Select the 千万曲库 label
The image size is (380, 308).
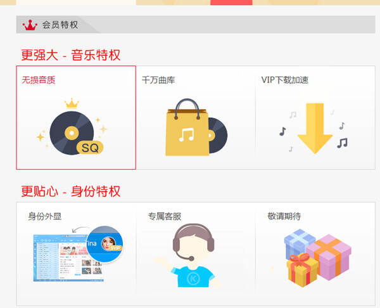point(158,80)
